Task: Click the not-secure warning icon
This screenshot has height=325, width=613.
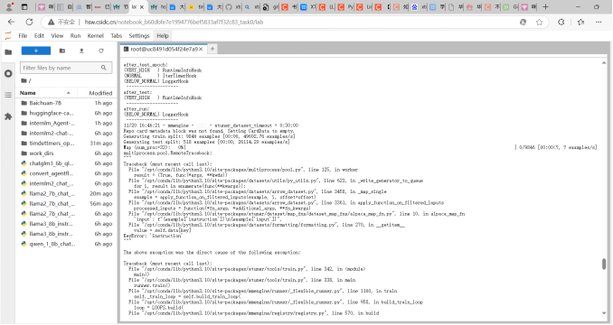Action: [52, 23]
